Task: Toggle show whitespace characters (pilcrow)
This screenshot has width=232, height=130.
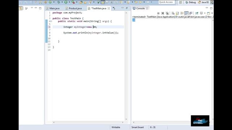Action: click(116, 2)
